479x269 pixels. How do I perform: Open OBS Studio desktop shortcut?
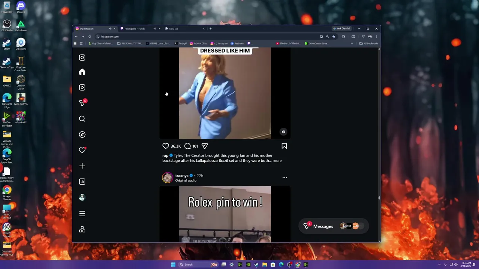(7, 25)
